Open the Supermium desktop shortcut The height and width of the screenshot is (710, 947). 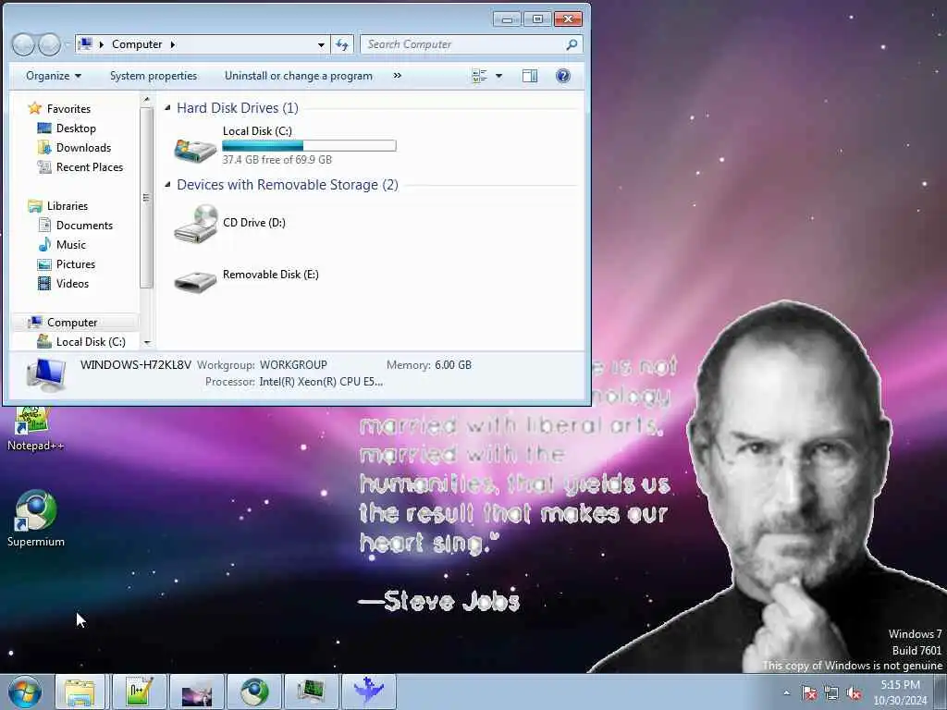pyautogui.click(x=36, y=518)
